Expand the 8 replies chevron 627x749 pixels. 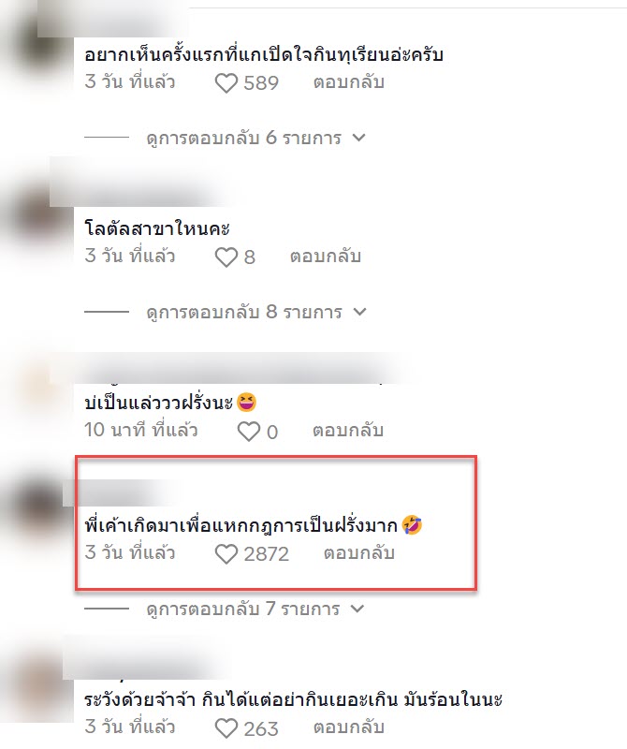coord(359,312)
